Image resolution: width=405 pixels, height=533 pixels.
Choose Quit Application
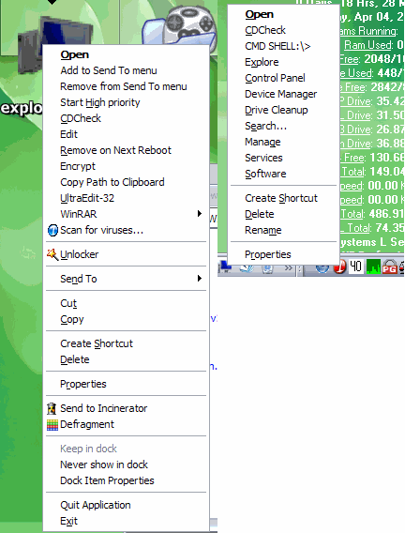126,505
